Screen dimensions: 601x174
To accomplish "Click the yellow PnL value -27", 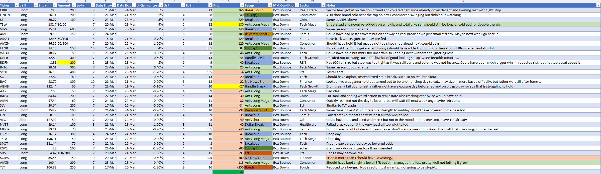I will pyautogui.click(x=228, y=86).
